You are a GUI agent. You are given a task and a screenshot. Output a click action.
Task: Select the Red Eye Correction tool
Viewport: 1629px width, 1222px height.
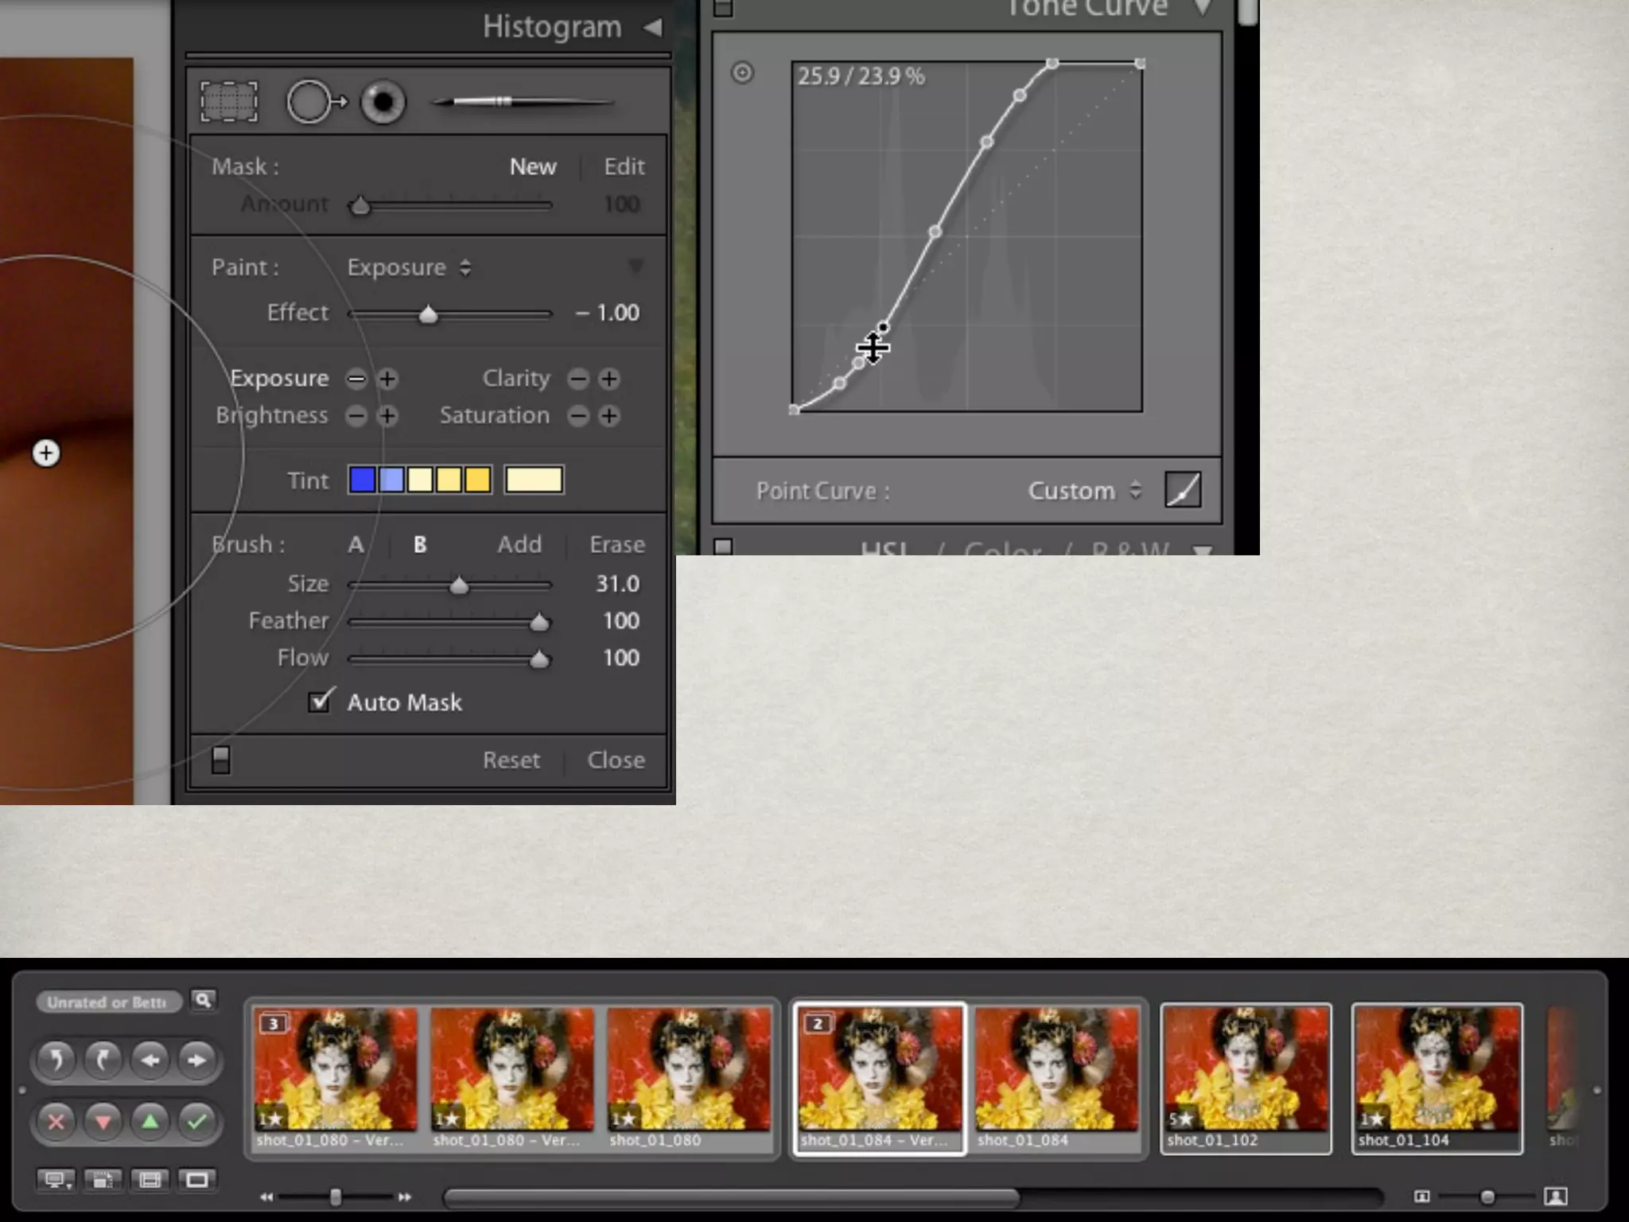point(383,103)
